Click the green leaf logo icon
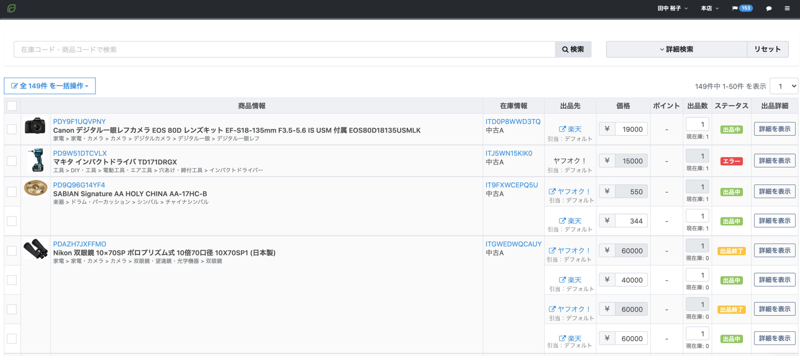 (12, 8)
